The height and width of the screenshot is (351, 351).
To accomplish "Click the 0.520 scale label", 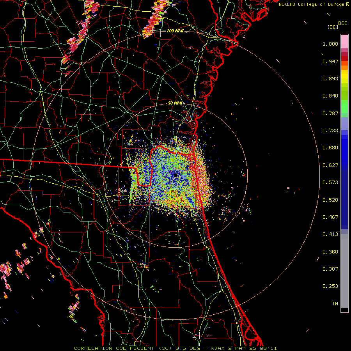I will point(330,200).
